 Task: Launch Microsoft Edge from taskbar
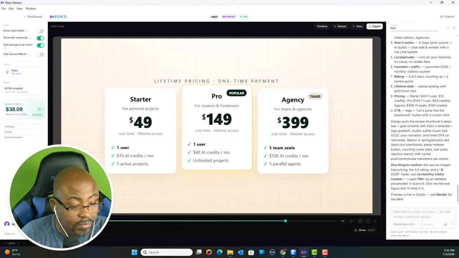click(x=219, y=252)
